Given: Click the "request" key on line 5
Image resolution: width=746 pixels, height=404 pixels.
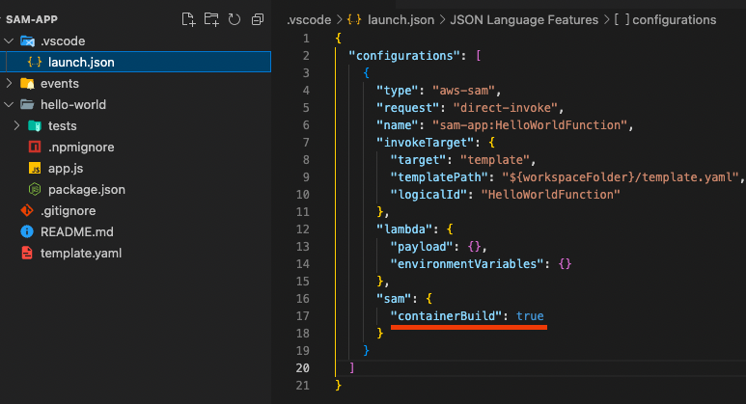Looking at the screenshot, I should click(x=407, y=108).
